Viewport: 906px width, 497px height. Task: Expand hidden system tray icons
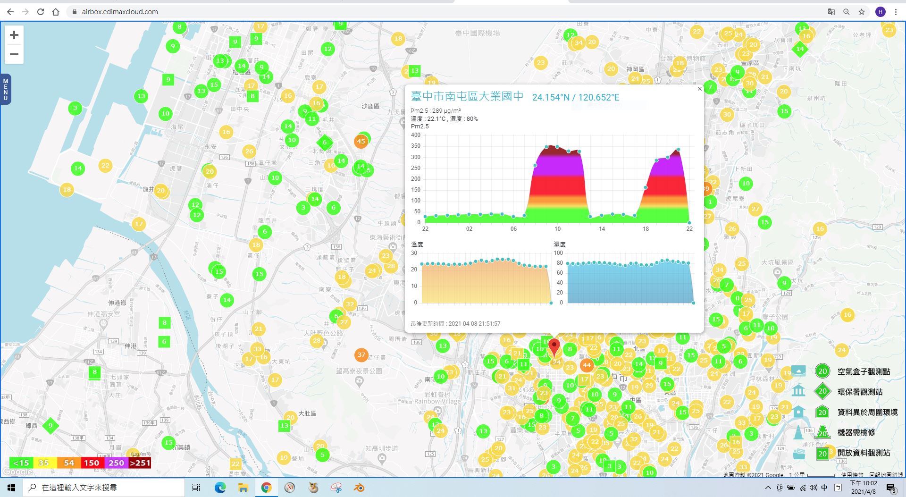(768, 488)
